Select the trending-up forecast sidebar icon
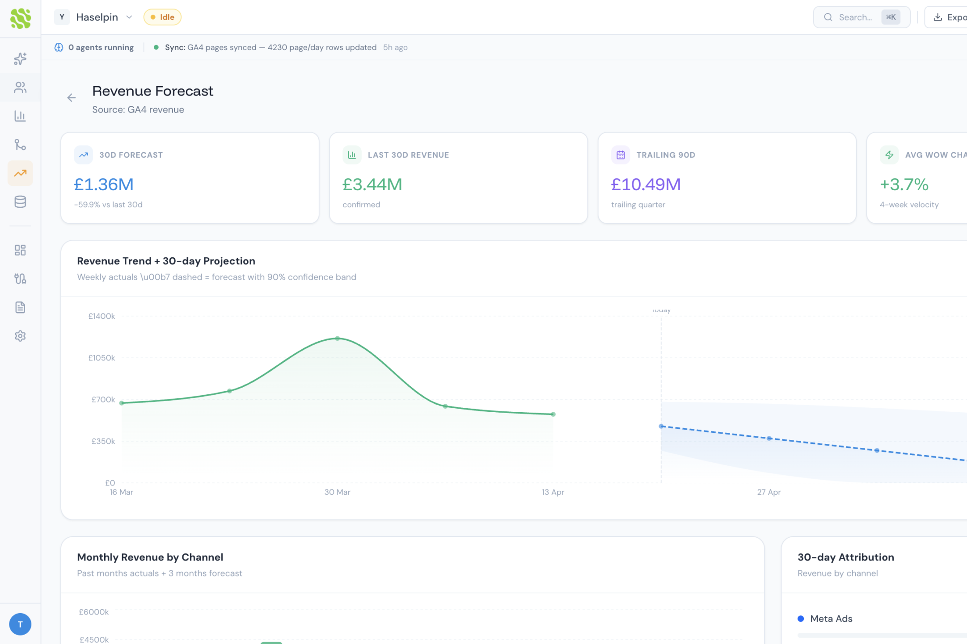Screen dimensions: 967x644 pyautogui.click(x=20, y=173)
